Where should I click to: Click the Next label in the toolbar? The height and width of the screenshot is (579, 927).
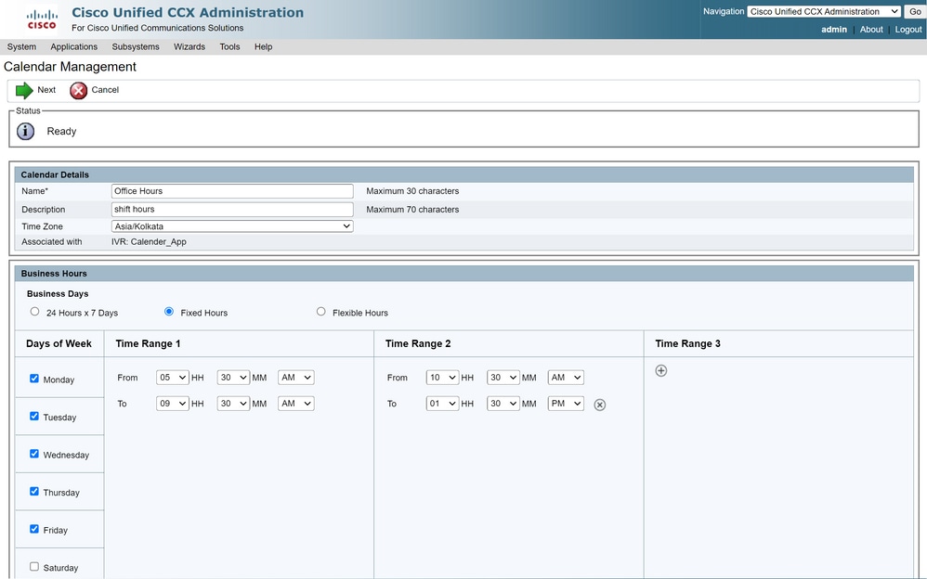(46, 90)
